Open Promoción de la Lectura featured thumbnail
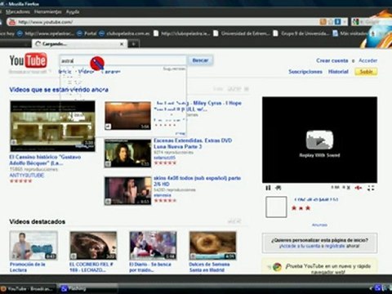 click(33, 246)
